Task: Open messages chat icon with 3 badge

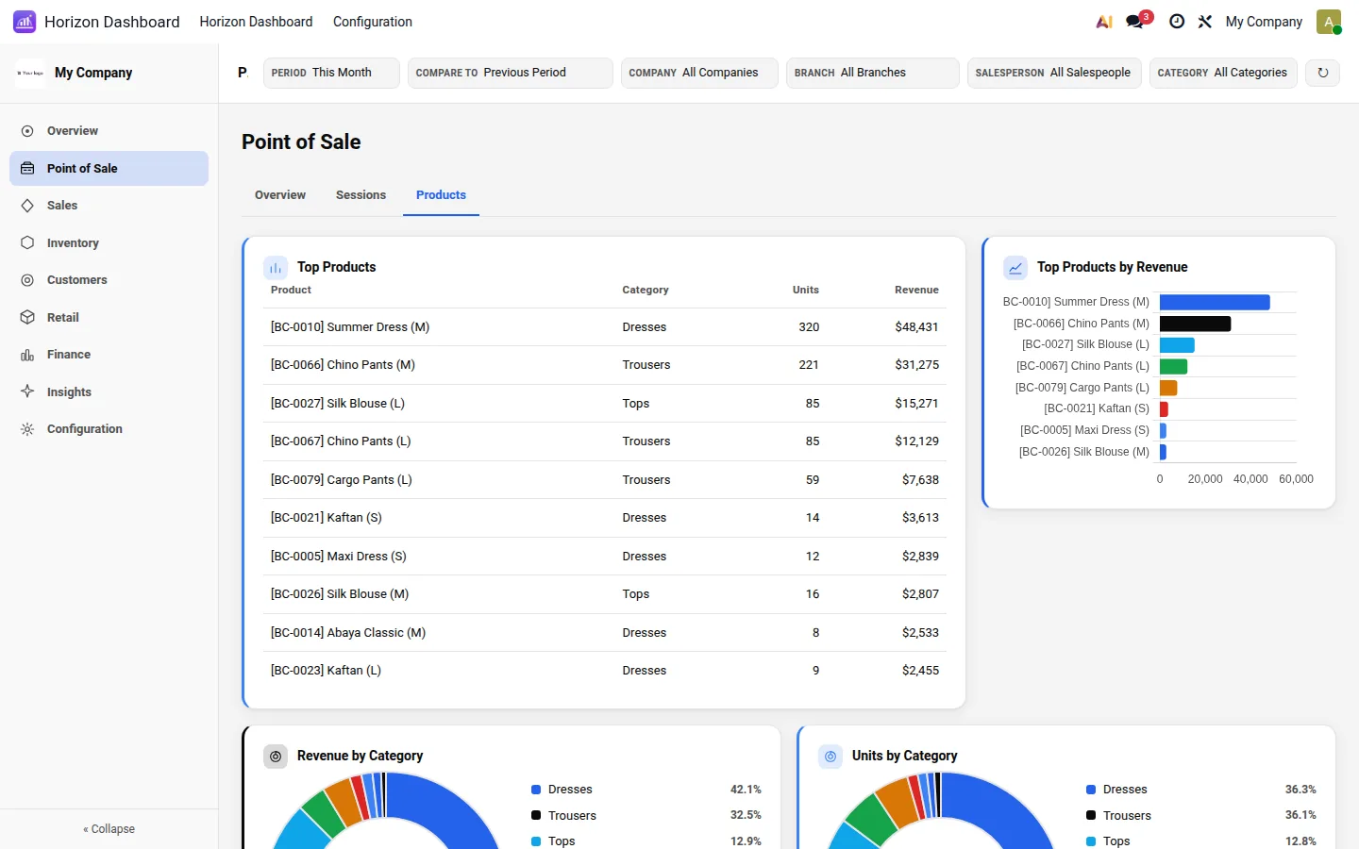Action: coord(1135,22)
